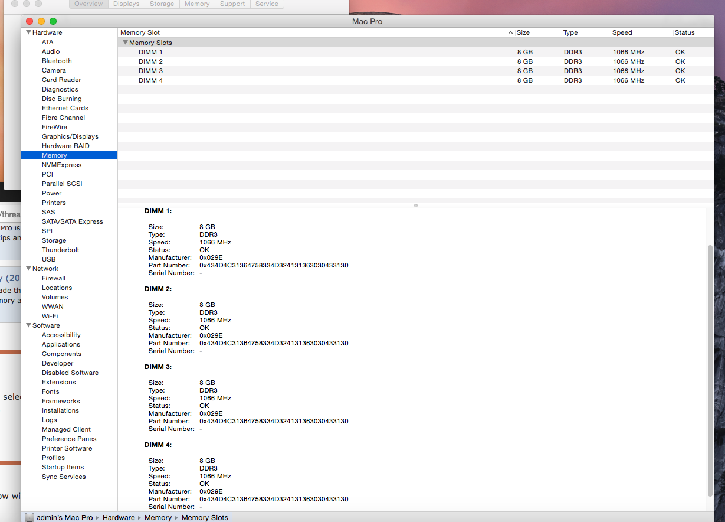This screenshot has height=522, width=725.
Task: Select SATA/SATA Express in the sidebar
Action: (x=72, y=221)
